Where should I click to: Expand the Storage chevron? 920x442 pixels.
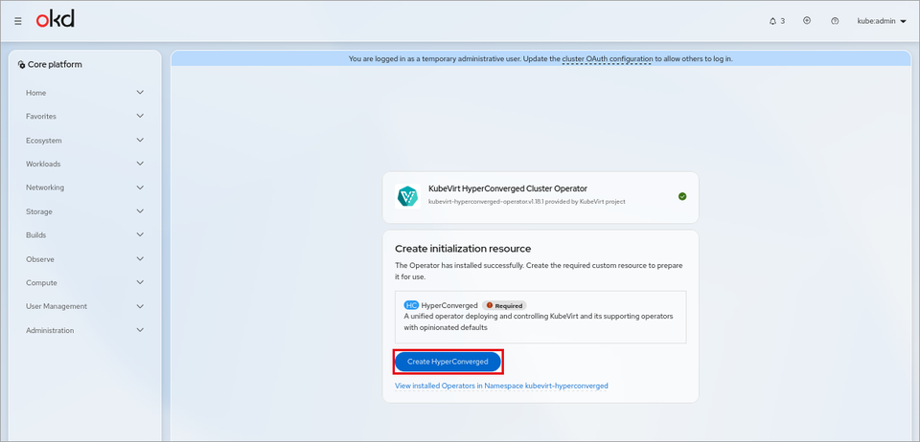coord(140,210)
